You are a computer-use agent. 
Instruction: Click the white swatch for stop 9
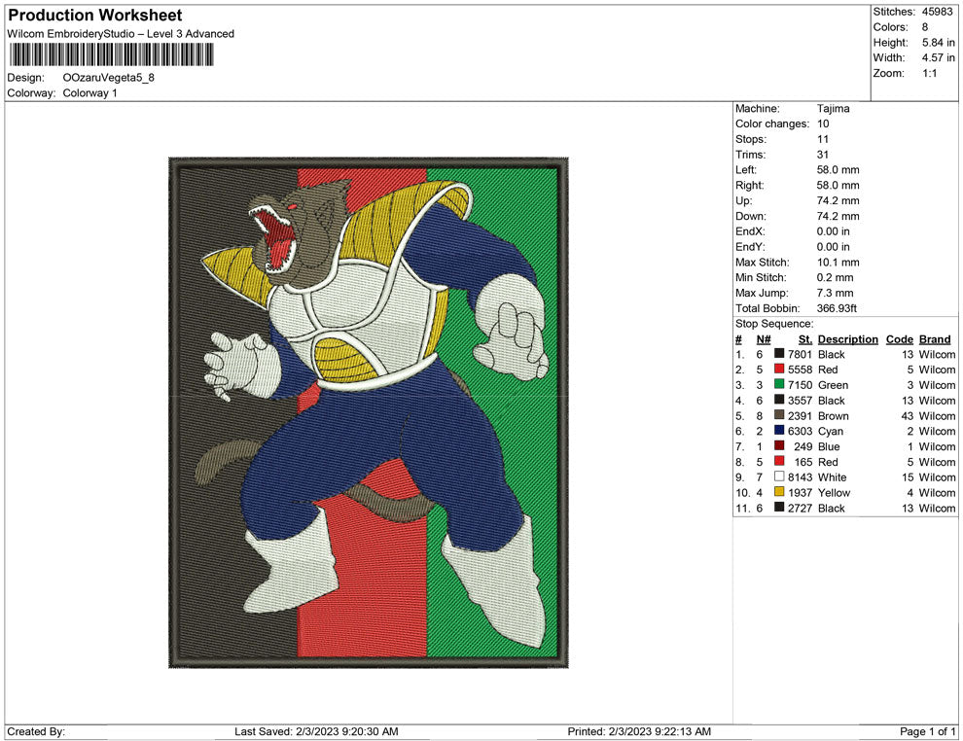coord(779,476)
